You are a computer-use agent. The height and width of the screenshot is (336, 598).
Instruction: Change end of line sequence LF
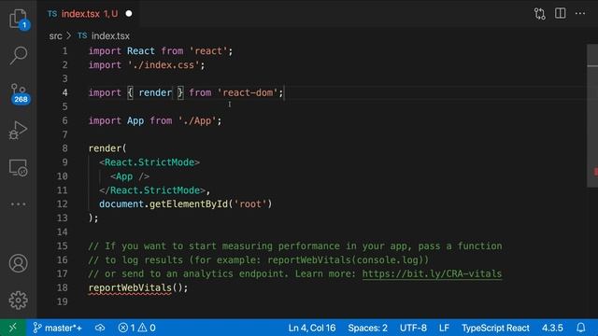[x=444, y=328]
